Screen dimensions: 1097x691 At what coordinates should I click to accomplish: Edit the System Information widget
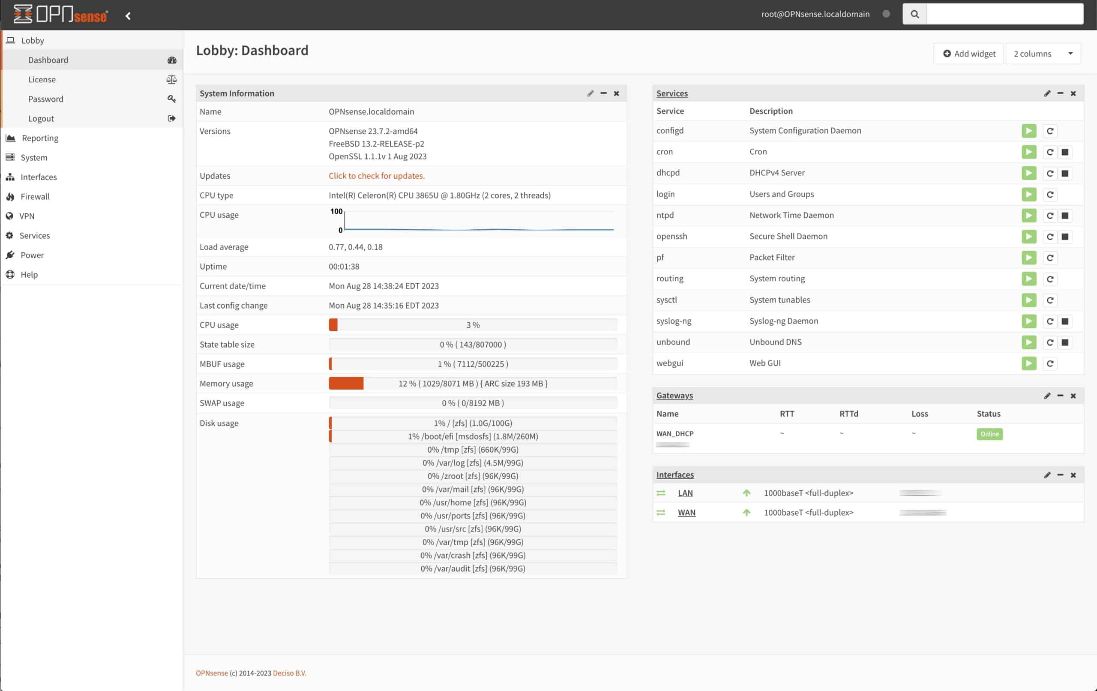(590, 93)
